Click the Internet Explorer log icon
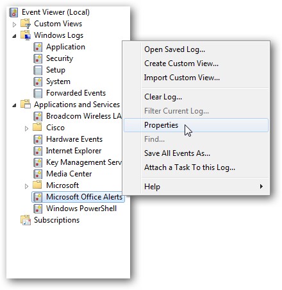Screen dimensions: 282x290 click(x=38, y=151)
